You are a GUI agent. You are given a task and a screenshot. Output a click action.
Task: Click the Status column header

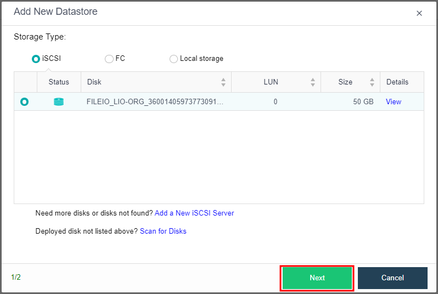(x=59, y=82)
